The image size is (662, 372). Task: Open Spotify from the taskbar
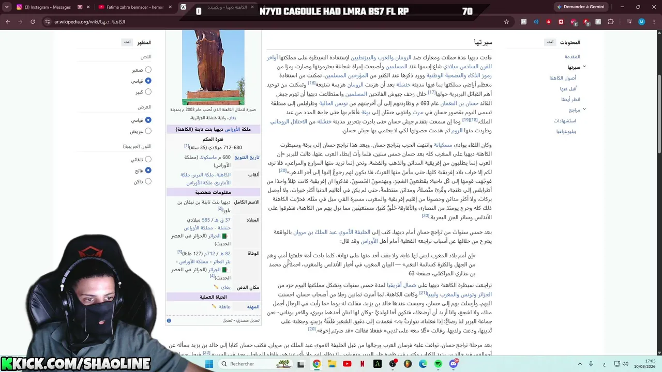pyautogui.click(x=438, y=364)
